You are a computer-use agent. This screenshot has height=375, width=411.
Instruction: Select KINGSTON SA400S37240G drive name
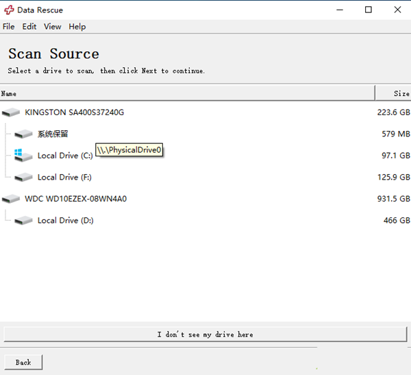point(74,112)
